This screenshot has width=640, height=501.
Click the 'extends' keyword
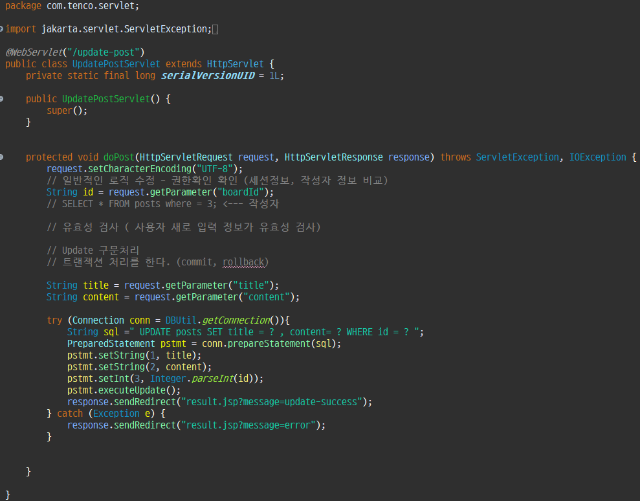tap(183, 64)
